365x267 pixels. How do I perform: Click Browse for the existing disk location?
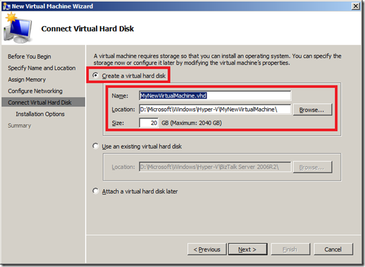pyautogui.click(x=312, y=167)
